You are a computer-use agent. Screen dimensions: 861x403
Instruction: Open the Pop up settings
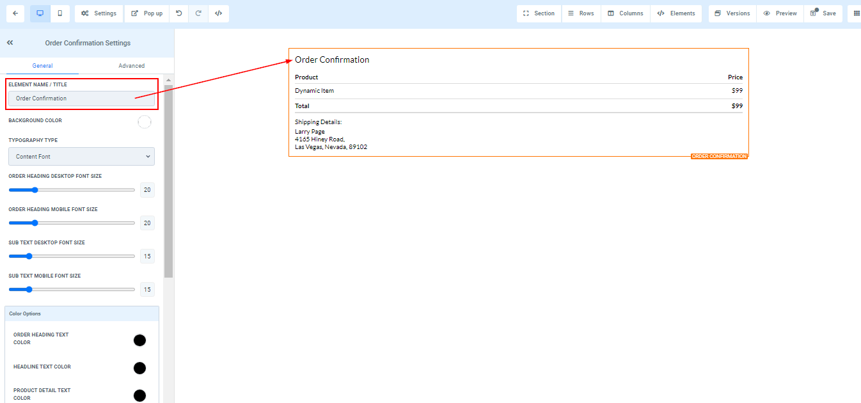pos(146,13)
